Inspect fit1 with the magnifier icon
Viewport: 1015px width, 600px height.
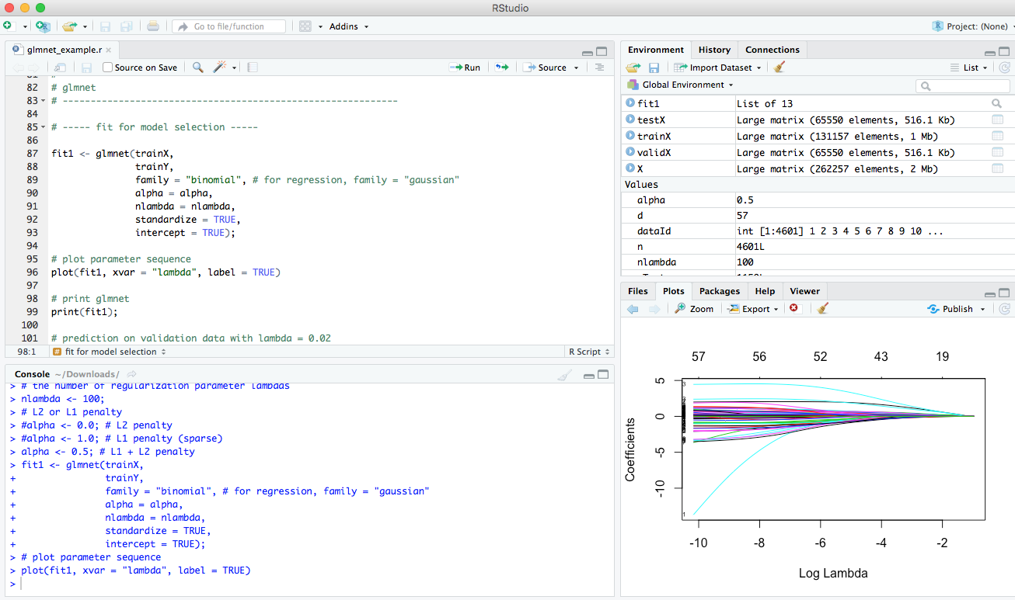[997, 103]
